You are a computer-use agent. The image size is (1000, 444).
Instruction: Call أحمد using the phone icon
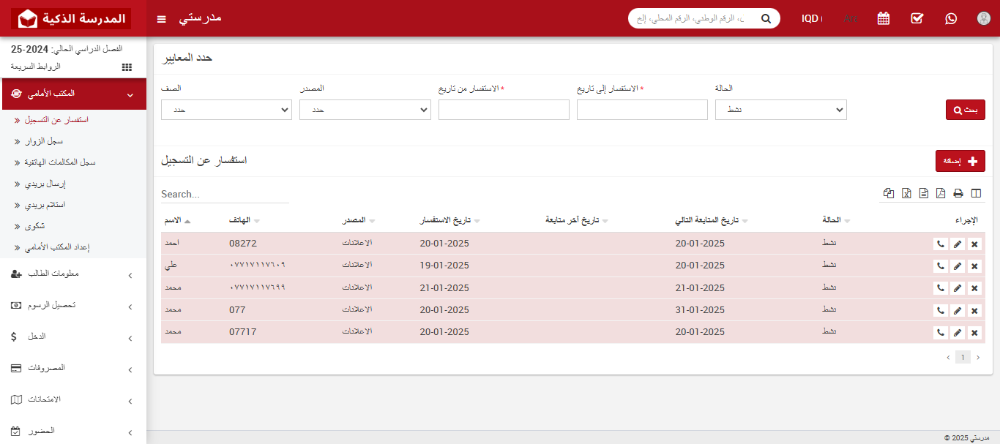941,244
